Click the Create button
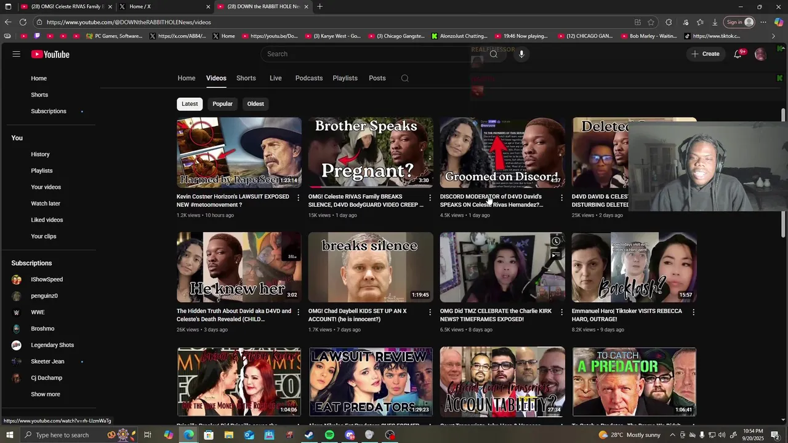 (x=706, y=54)
